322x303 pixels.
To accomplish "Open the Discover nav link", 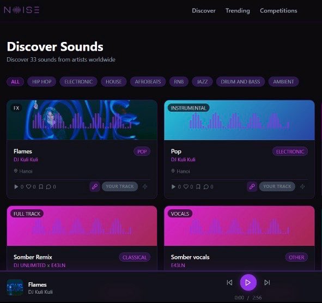I will (x=204, y=11).
